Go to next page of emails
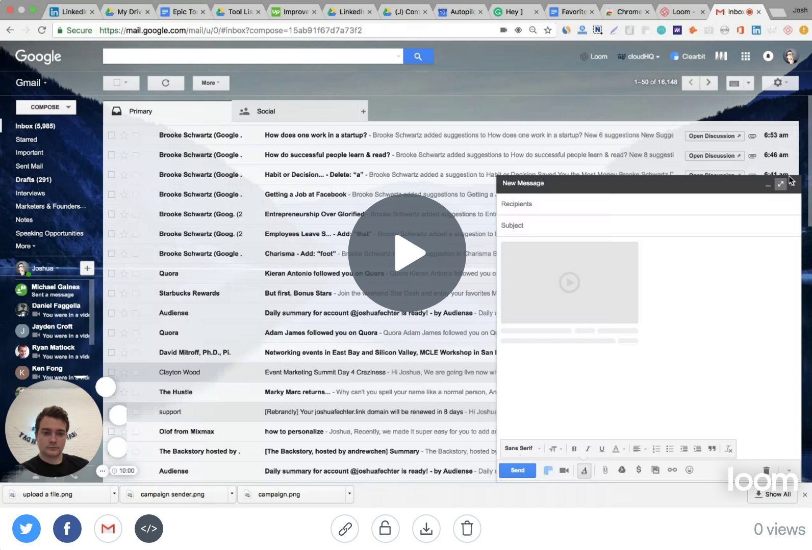 coord(708,82)
